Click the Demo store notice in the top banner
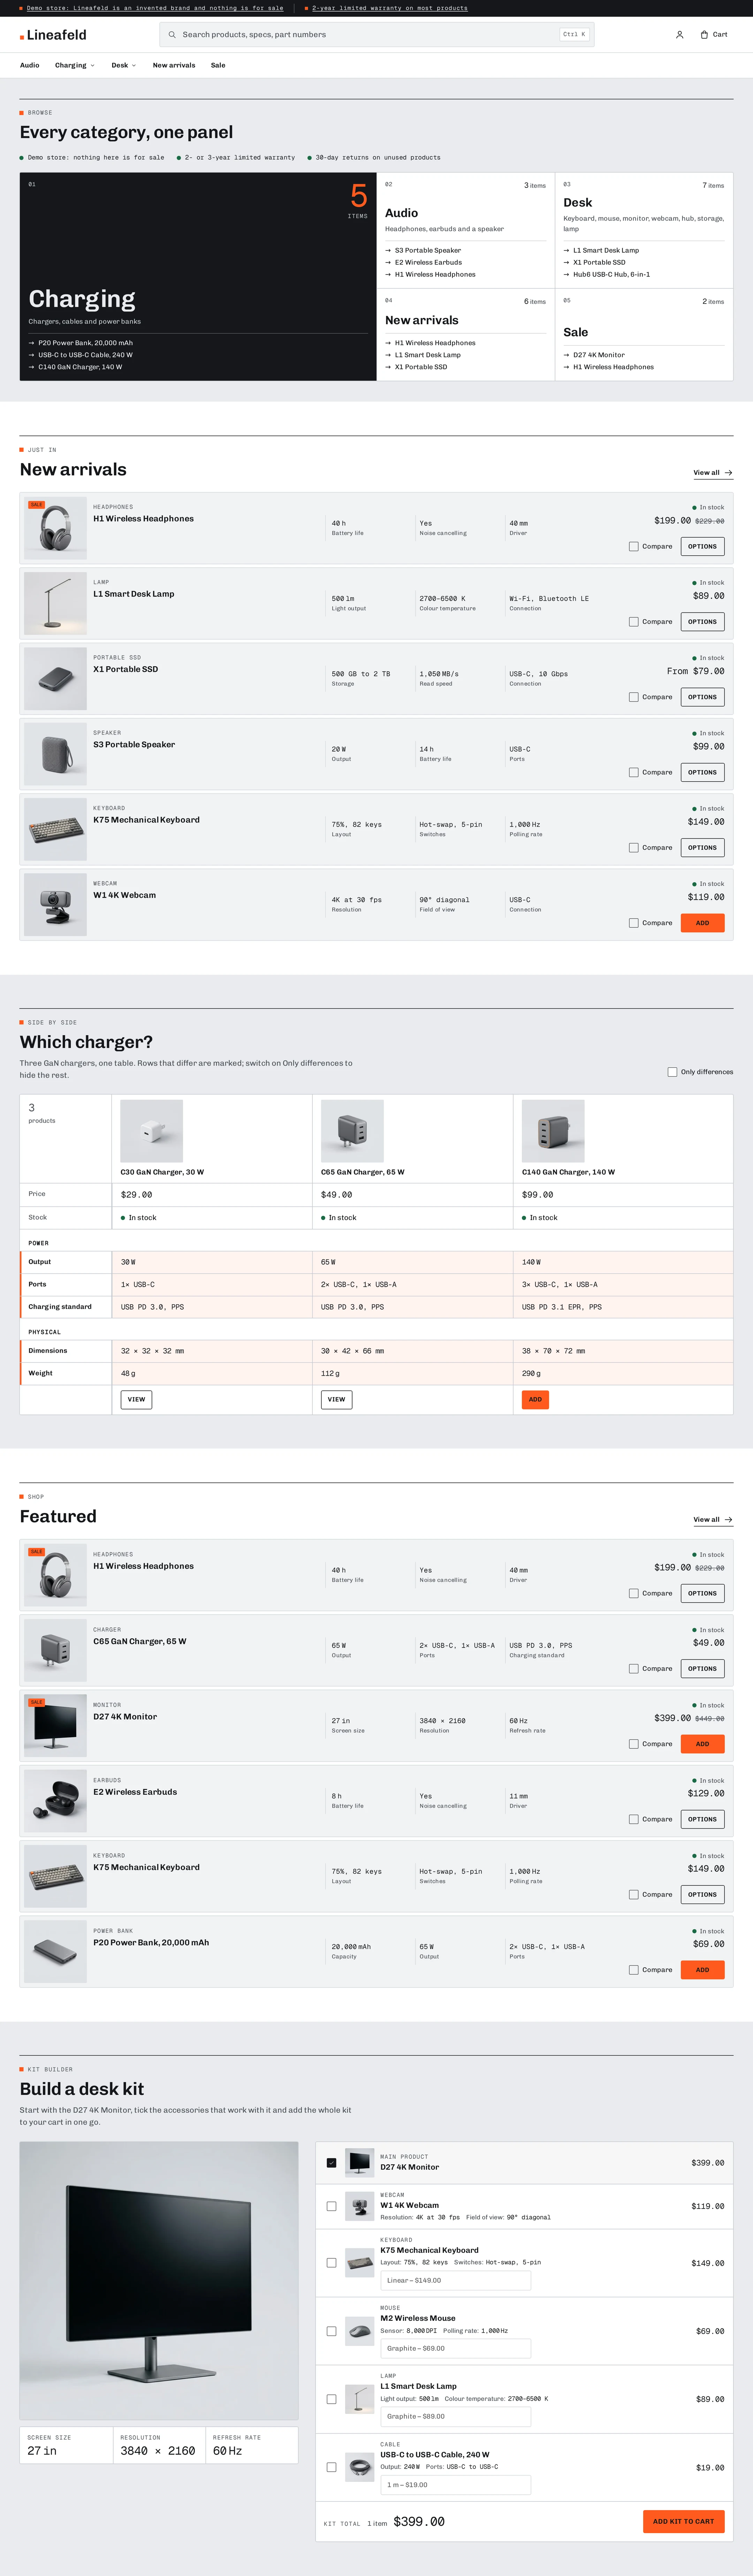The width and height of the screenshot is (753, 2576). pos(155,8)
